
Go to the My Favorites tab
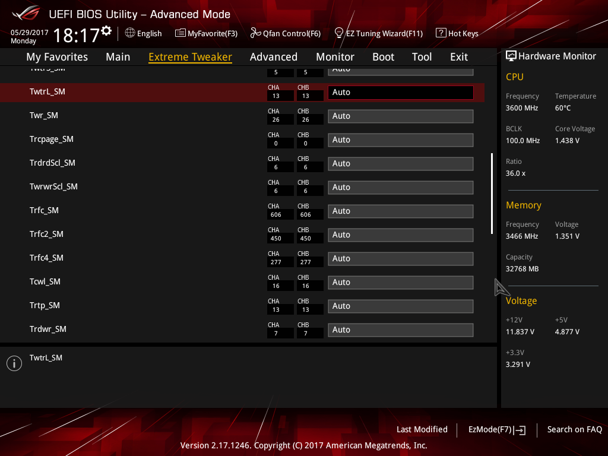(57, 57)
